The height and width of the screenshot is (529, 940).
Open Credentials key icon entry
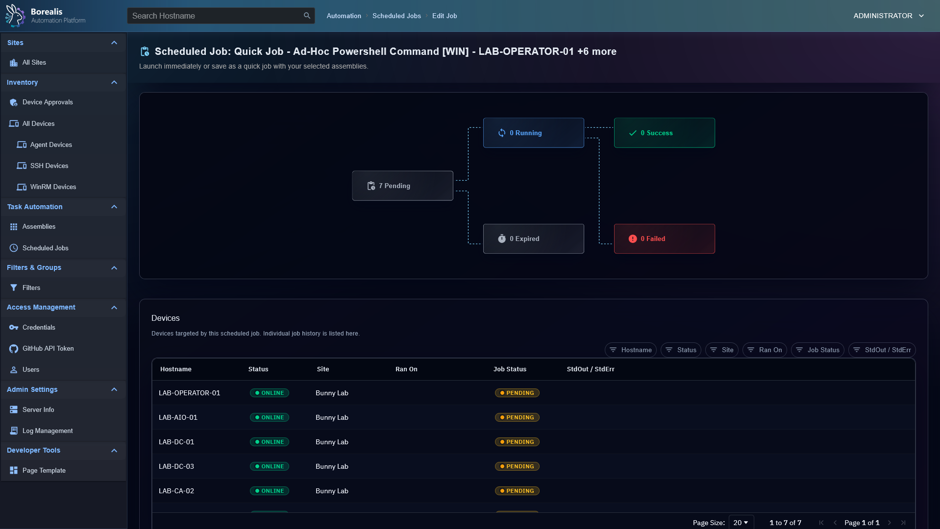(x=14, y=328)
